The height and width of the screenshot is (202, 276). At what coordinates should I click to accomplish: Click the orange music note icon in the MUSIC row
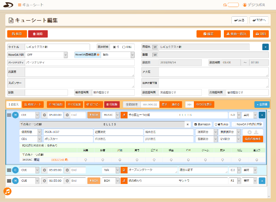pos(124,115)
